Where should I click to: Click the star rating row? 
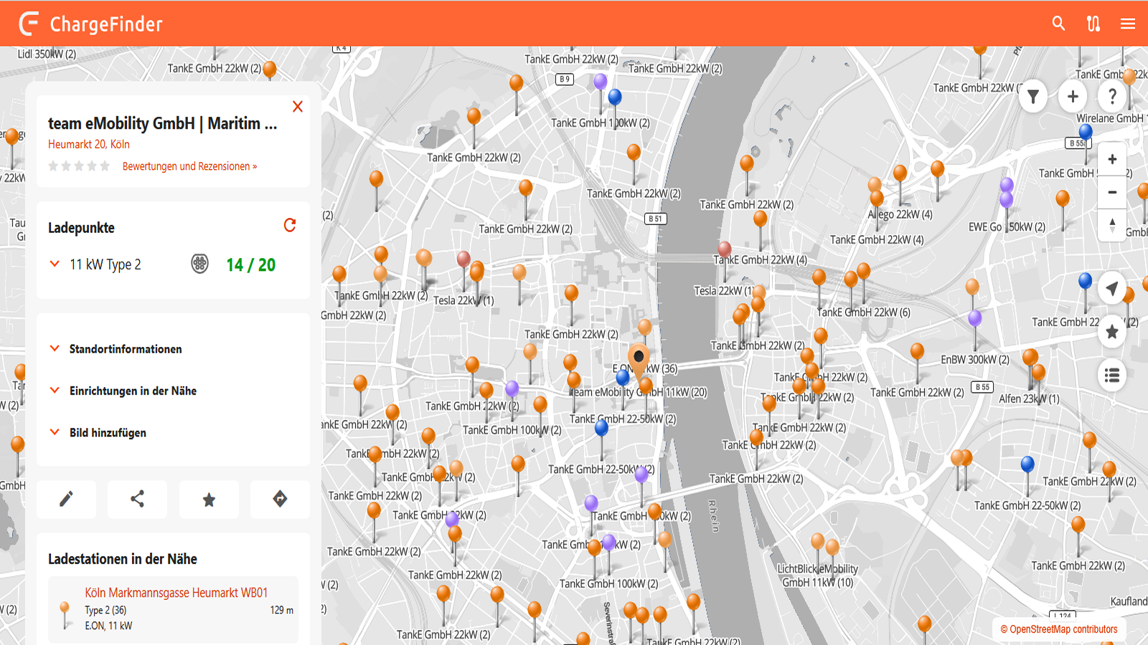tap(79, 166)
